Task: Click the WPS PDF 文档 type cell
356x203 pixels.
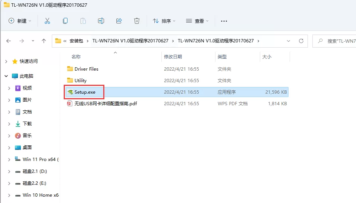Action: (233, 104)
